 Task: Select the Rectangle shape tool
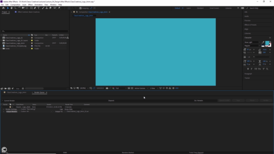31,8
